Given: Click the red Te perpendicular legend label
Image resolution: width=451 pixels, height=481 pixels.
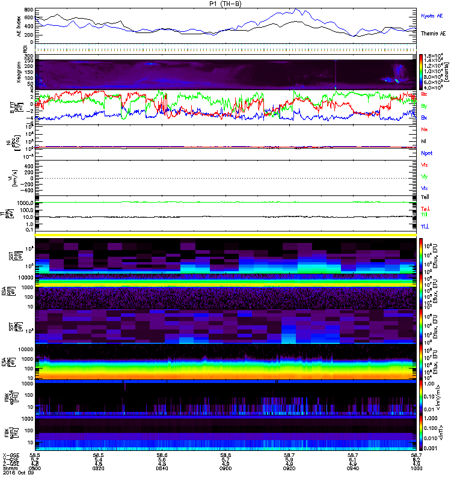Looking at the screenshot, I should 425,209.
